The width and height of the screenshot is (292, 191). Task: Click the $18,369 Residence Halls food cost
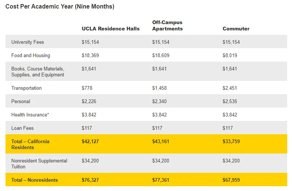90,55
